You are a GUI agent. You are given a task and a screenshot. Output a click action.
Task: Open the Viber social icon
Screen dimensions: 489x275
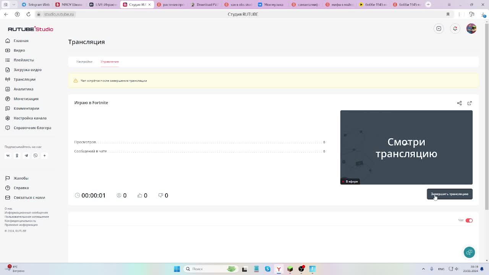(36, 155)
